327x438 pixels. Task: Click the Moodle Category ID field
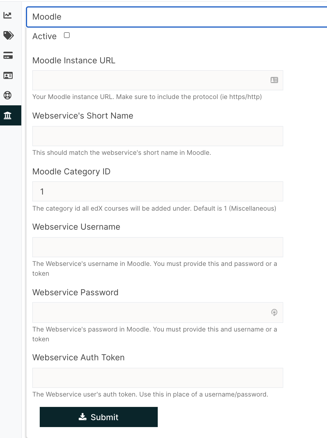pyautogui.click(x=158, y=191)
